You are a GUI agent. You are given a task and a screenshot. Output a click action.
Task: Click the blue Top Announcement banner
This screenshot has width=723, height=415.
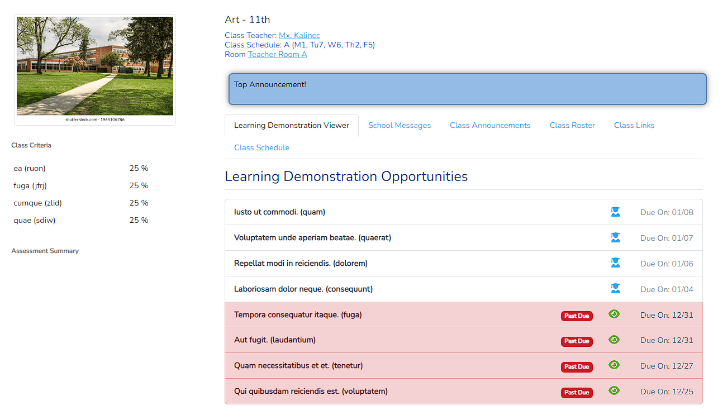pos(467,89)
